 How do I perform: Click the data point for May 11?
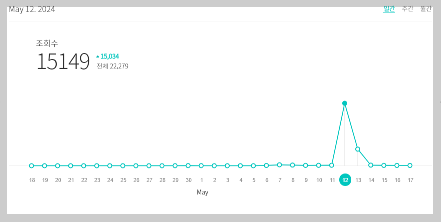[x=332, y=165]
